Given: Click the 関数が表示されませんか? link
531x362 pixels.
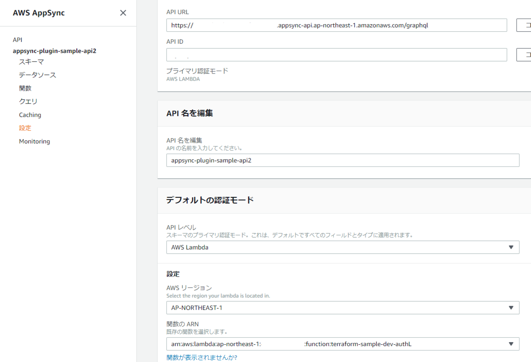Looking at the screenshot, I should point(201,357).
